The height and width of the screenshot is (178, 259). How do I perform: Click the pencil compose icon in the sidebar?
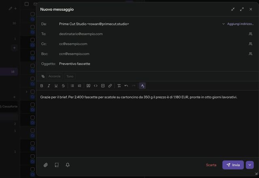point(11,8)
